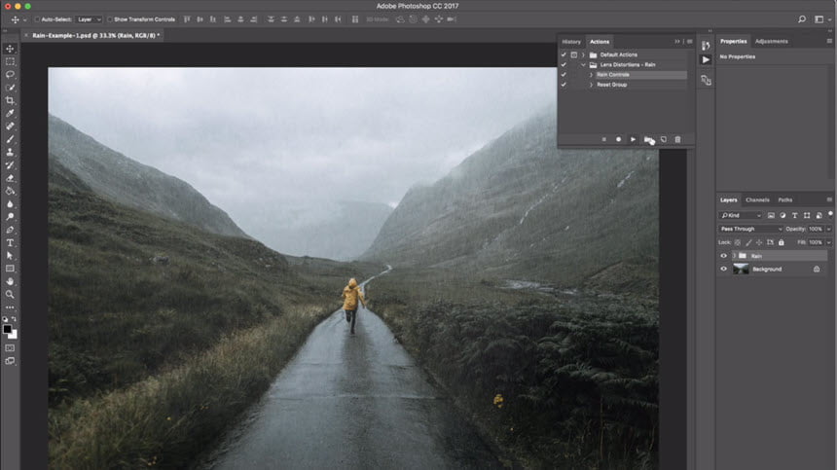Select the Clone Stamp tool
This screenshot has height=470, width=837.
tap(10, 152)
